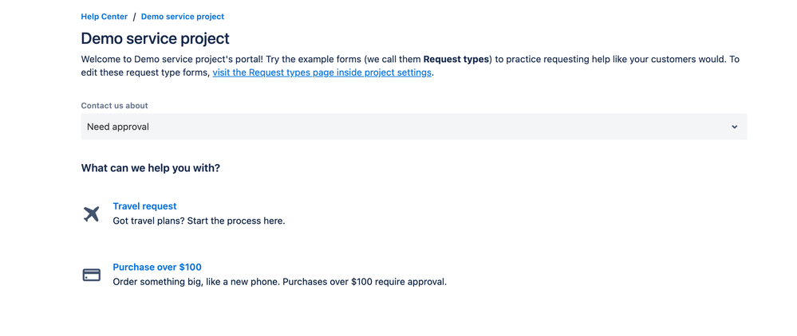Image resolution: width=797 pixels, height=336 pixels.
Task: Click the Got travel plans description text
Action: (x=199, y=221)
